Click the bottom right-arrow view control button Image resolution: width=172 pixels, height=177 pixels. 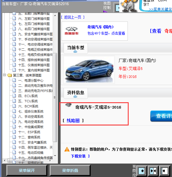coord(142,171)
